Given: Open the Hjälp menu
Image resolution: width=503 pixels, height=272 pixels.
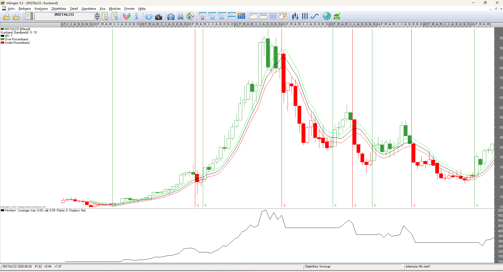Looking at the screenshot, I should (142, 9).
